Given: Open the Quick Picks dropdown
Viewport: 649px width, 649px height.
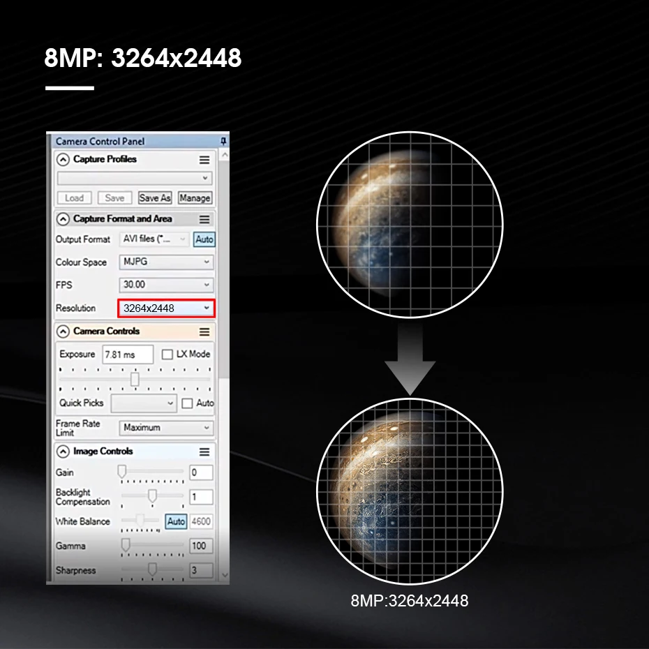Looking at the screenshot, I should pos(144,403).
